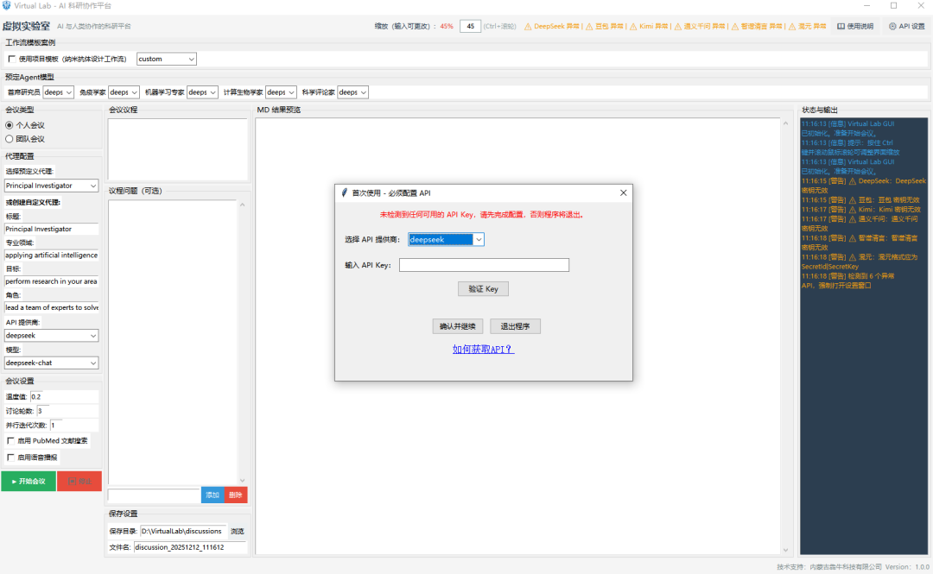Click the log line Kimi 密钥无效
This screenshot has width=933, height=574.
pos(861,210)
